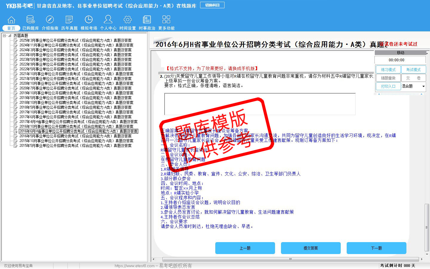Open the 模拟考场 clock icon
430x269 pixels.
coord(89,20)
